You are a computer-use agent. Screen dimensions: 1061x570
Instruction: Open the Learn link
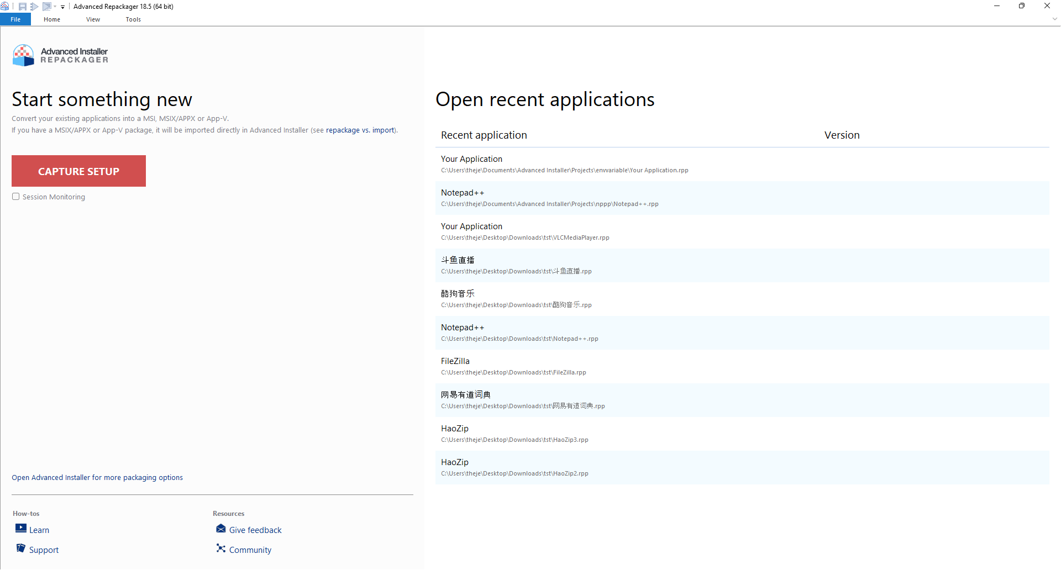39,530
